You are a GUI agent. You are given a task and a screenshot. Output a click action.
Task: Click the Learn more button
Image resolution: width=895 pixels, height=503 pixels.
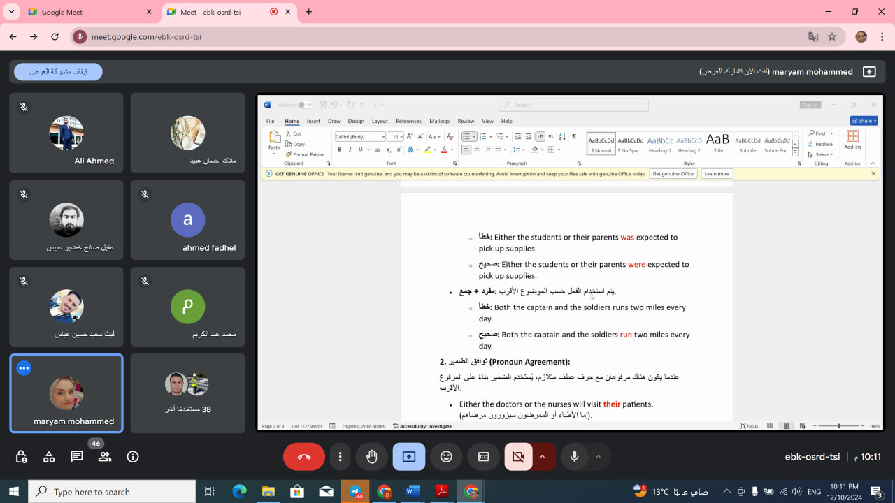[x=716, y=174]
